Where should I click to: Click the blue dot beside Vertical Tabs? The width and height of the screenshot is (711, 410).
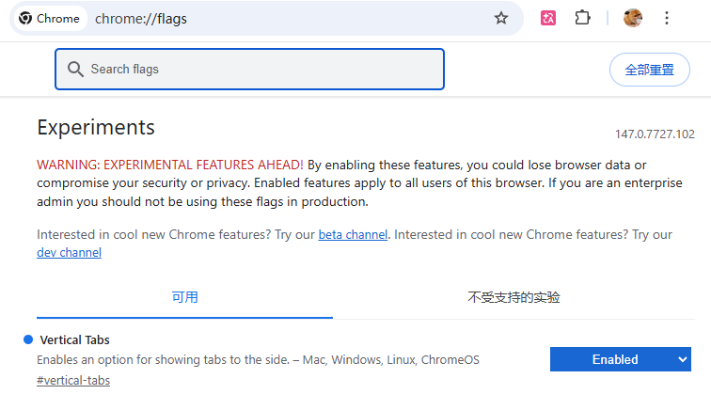click(28, 339)
